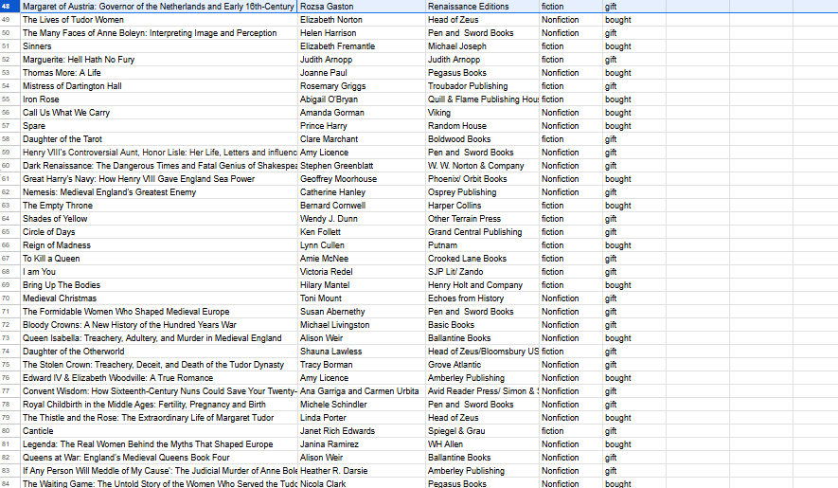Select the 'Spiegel & Grau' publisher cell

pyautogui.click(x=456, y=431)
